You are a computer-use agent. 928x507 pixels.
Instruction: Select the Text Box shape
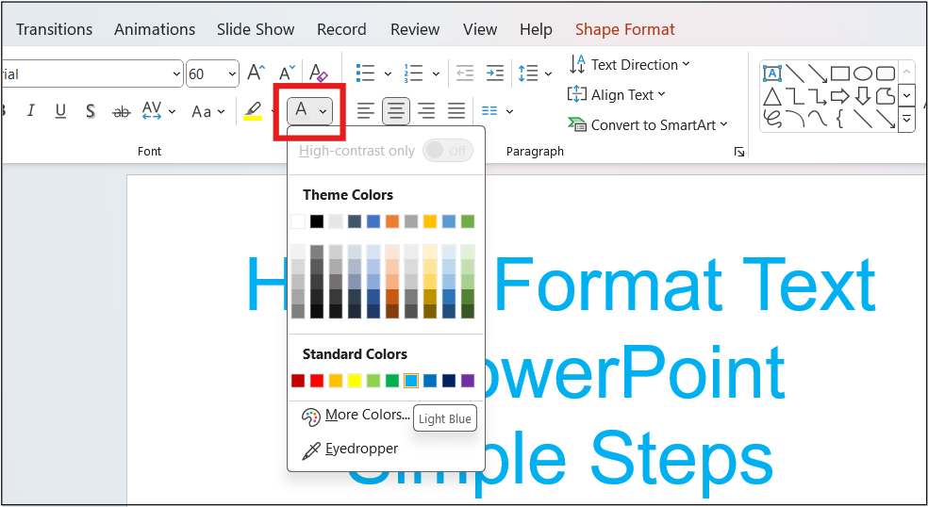coord(771,74)
